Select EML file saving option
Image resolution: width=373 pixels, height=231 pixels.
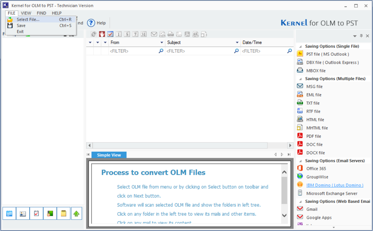[314, 95]
